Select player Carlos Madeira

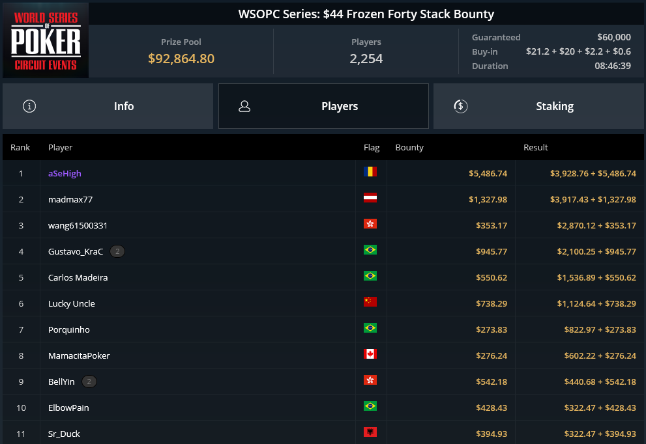point(78,278)
